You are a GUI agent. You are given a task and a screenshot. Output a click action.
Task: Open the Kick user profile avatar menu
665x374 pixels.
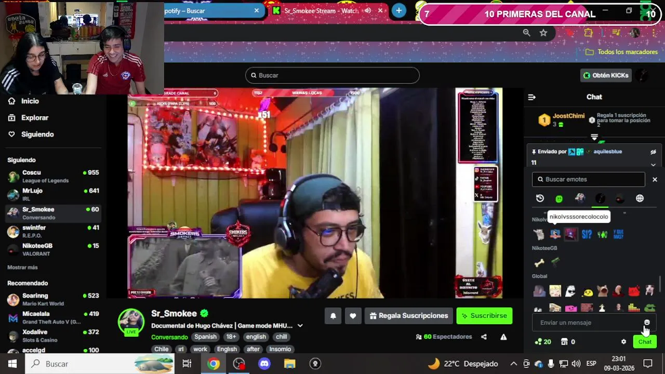click(x=643, y=75)
